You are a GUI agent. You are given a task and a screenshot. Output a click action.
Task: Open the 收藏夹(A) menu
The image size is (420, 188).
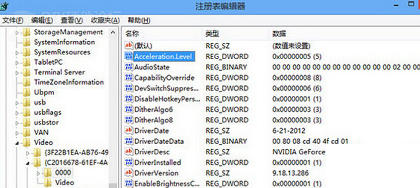pyautogui.click(x=105, y=20)
